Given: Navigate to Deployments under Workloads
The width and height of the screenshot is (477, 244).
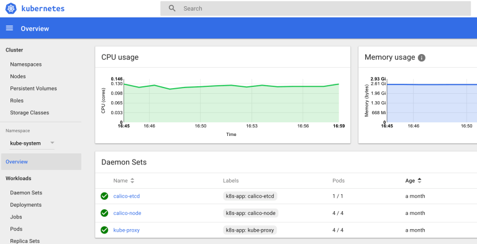Looking at the screenshot, I should (26, 205).
